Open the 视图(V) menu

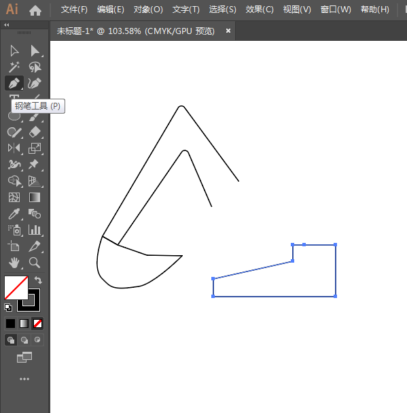tap(297, 10)
